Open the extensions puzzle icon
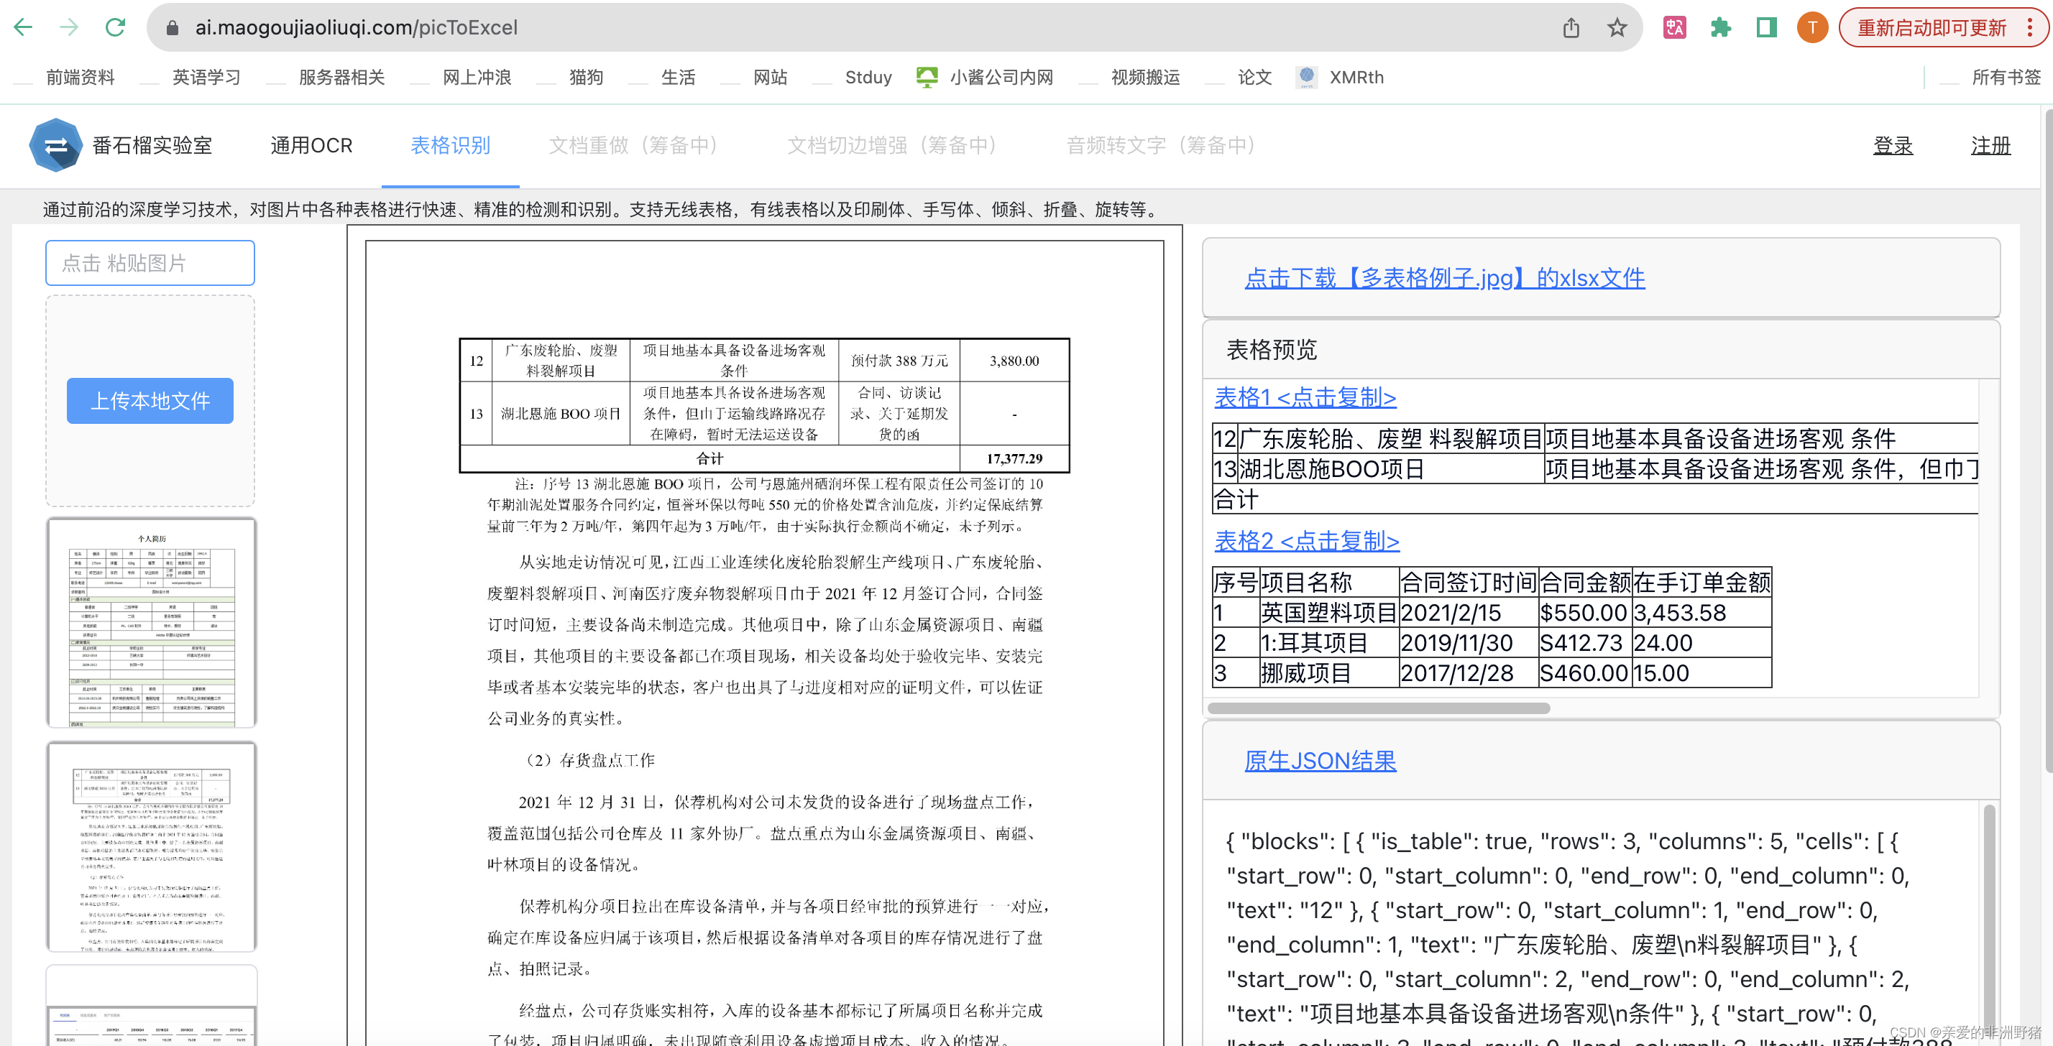 click(x=1720, y=28)
